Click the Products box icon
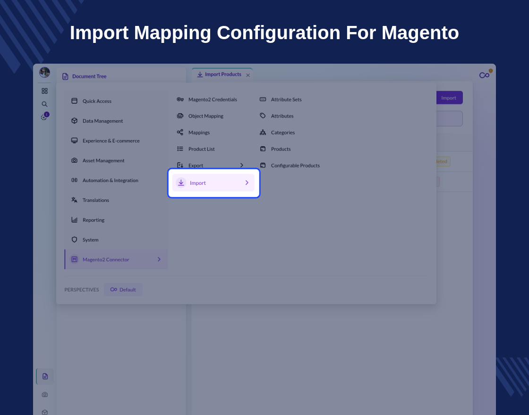 pos(263,149)
